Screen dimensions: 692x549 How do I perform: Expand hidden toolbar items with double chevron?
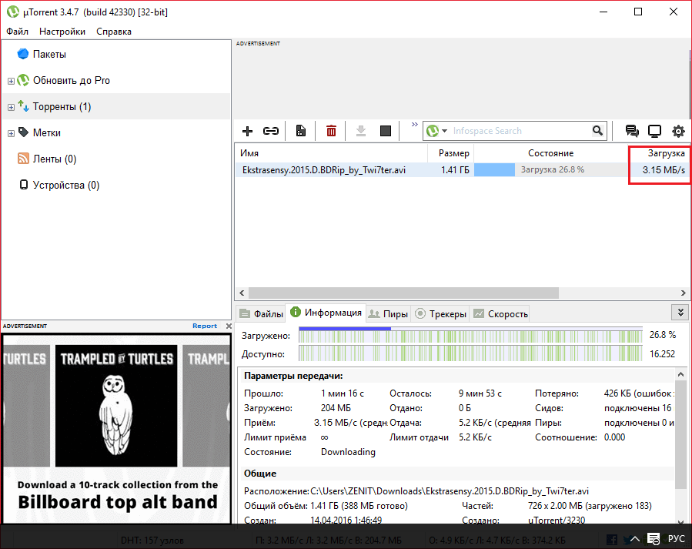(x=414, y=125)
